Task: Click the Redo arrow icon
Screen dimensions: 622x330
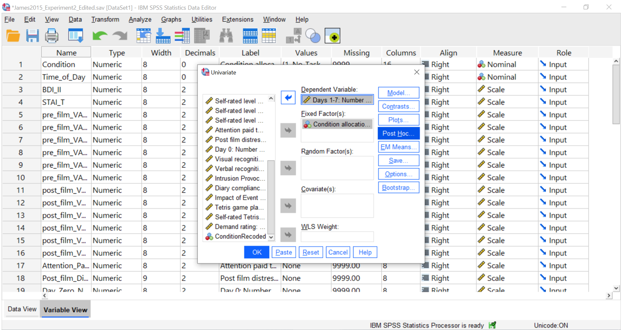Action: coord(120,36)
